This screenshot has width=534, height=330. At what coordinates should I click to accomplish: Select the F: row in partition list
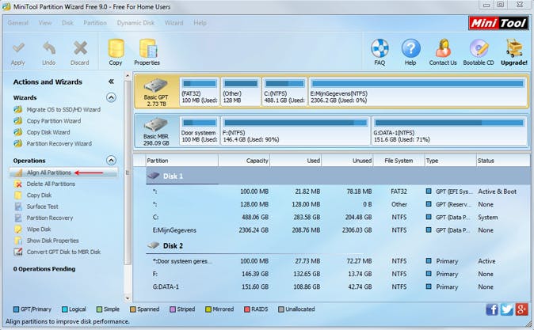click(x=338, y=274)
